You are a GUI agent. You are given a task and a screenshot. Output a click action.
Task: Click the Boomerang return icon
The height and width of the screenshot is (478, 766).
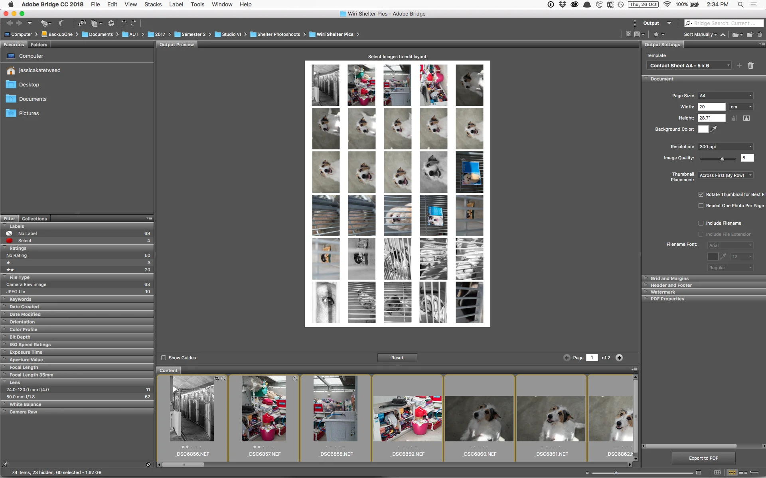[x=61, y=23]
